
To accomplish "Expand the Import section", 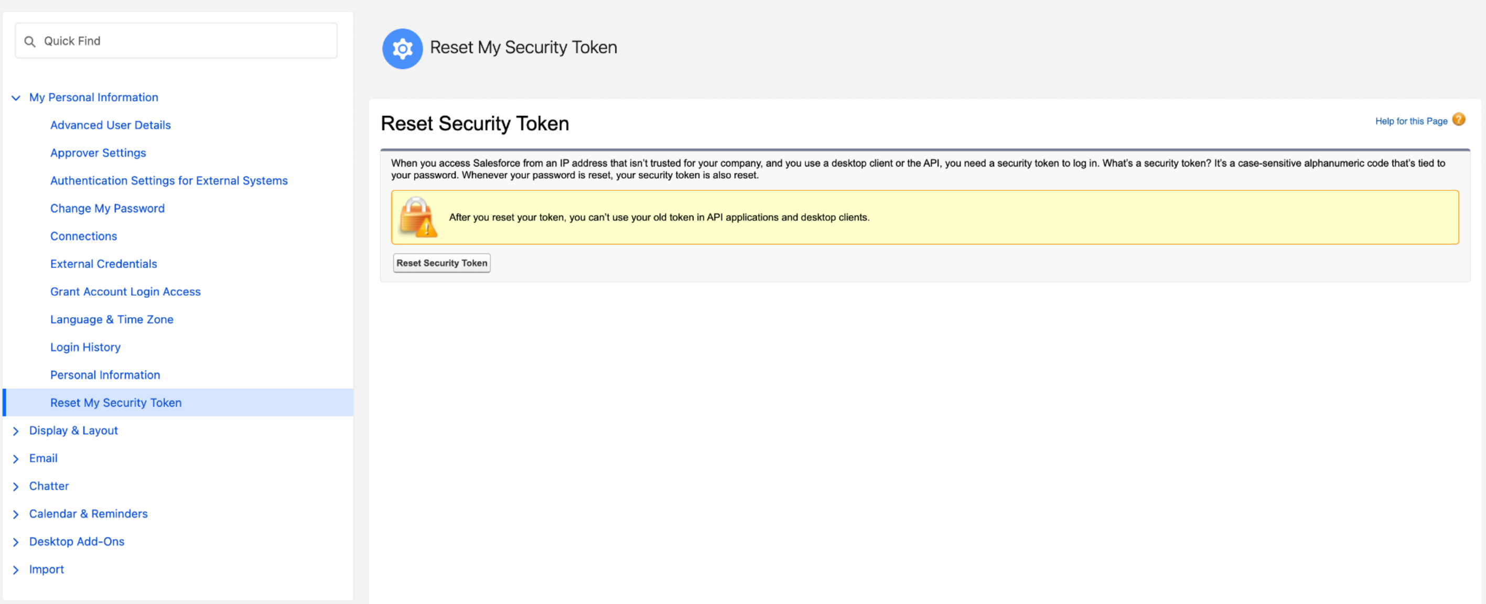I will pyautogui.click(x=16, y=569).
